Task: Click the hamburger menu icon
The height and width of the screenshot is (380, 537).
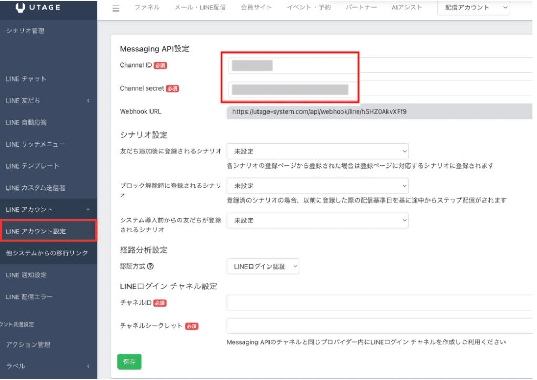Action: (115, 8)
